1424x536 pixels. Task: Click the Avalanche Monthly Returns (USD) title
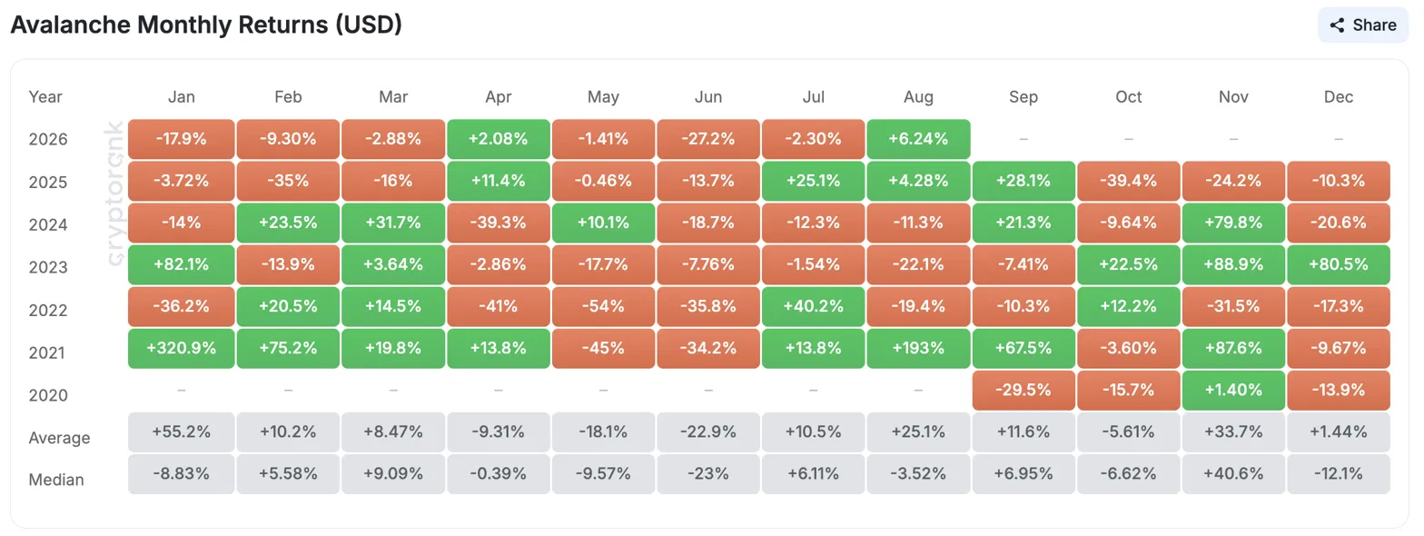pos(206,25)
